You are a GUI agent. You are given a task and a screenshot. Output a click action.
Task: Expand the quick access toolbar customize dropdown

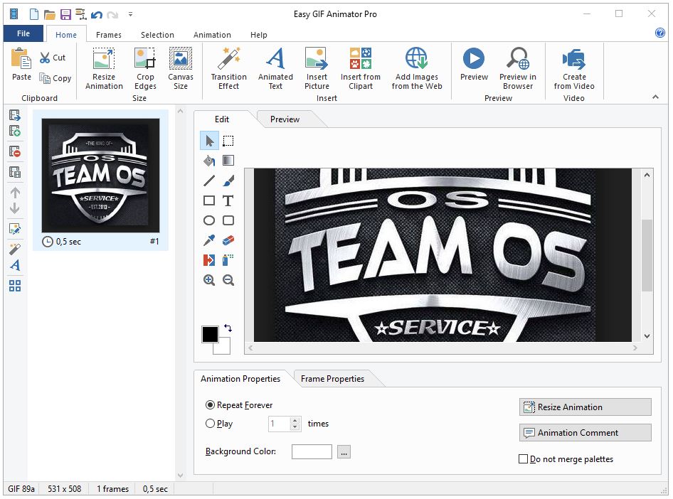point(130,15)
